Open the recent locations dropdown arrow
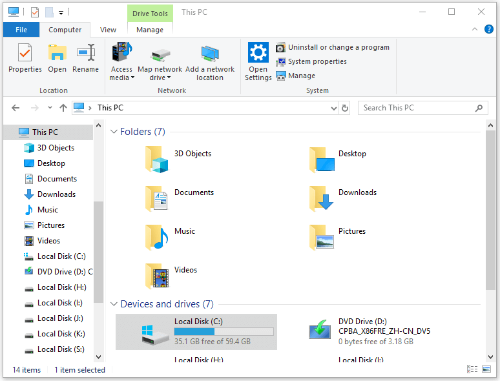500x381 pixels. pyautogui.click(x=50, y=108)
